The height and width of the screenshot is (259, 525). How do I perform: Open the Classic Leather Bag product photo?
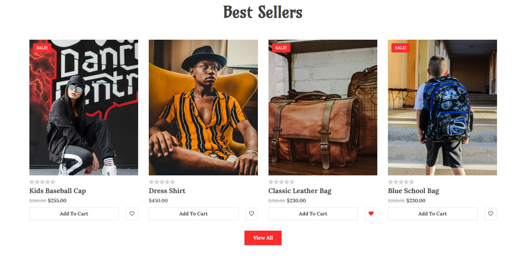tap(323, 107)
